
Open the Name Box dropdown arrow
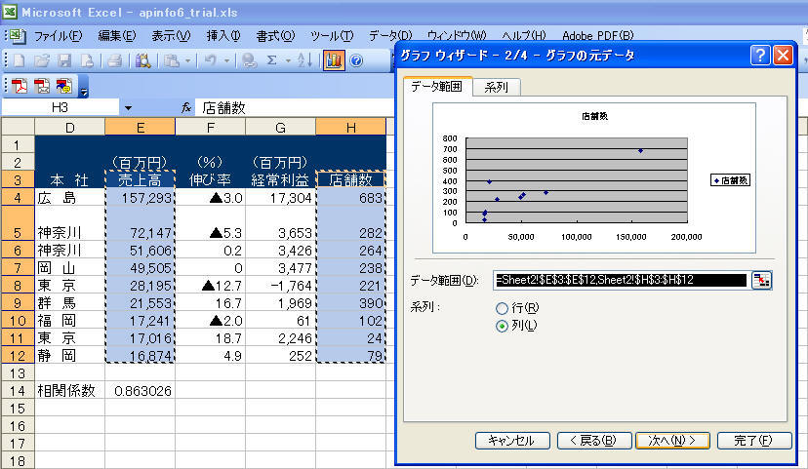(x=128, y=107)
